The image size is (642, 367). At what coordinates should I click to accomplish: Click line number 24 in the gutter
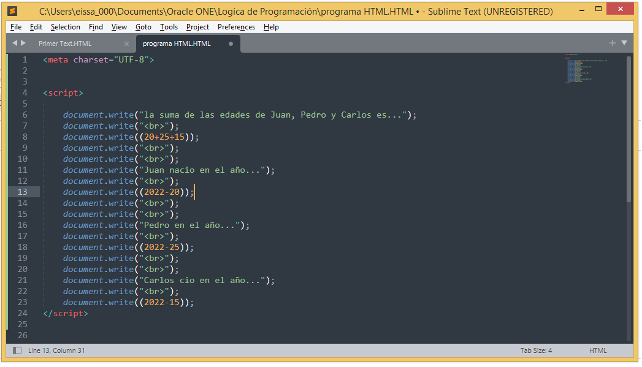pyautogui.click(x=23, y=314)
